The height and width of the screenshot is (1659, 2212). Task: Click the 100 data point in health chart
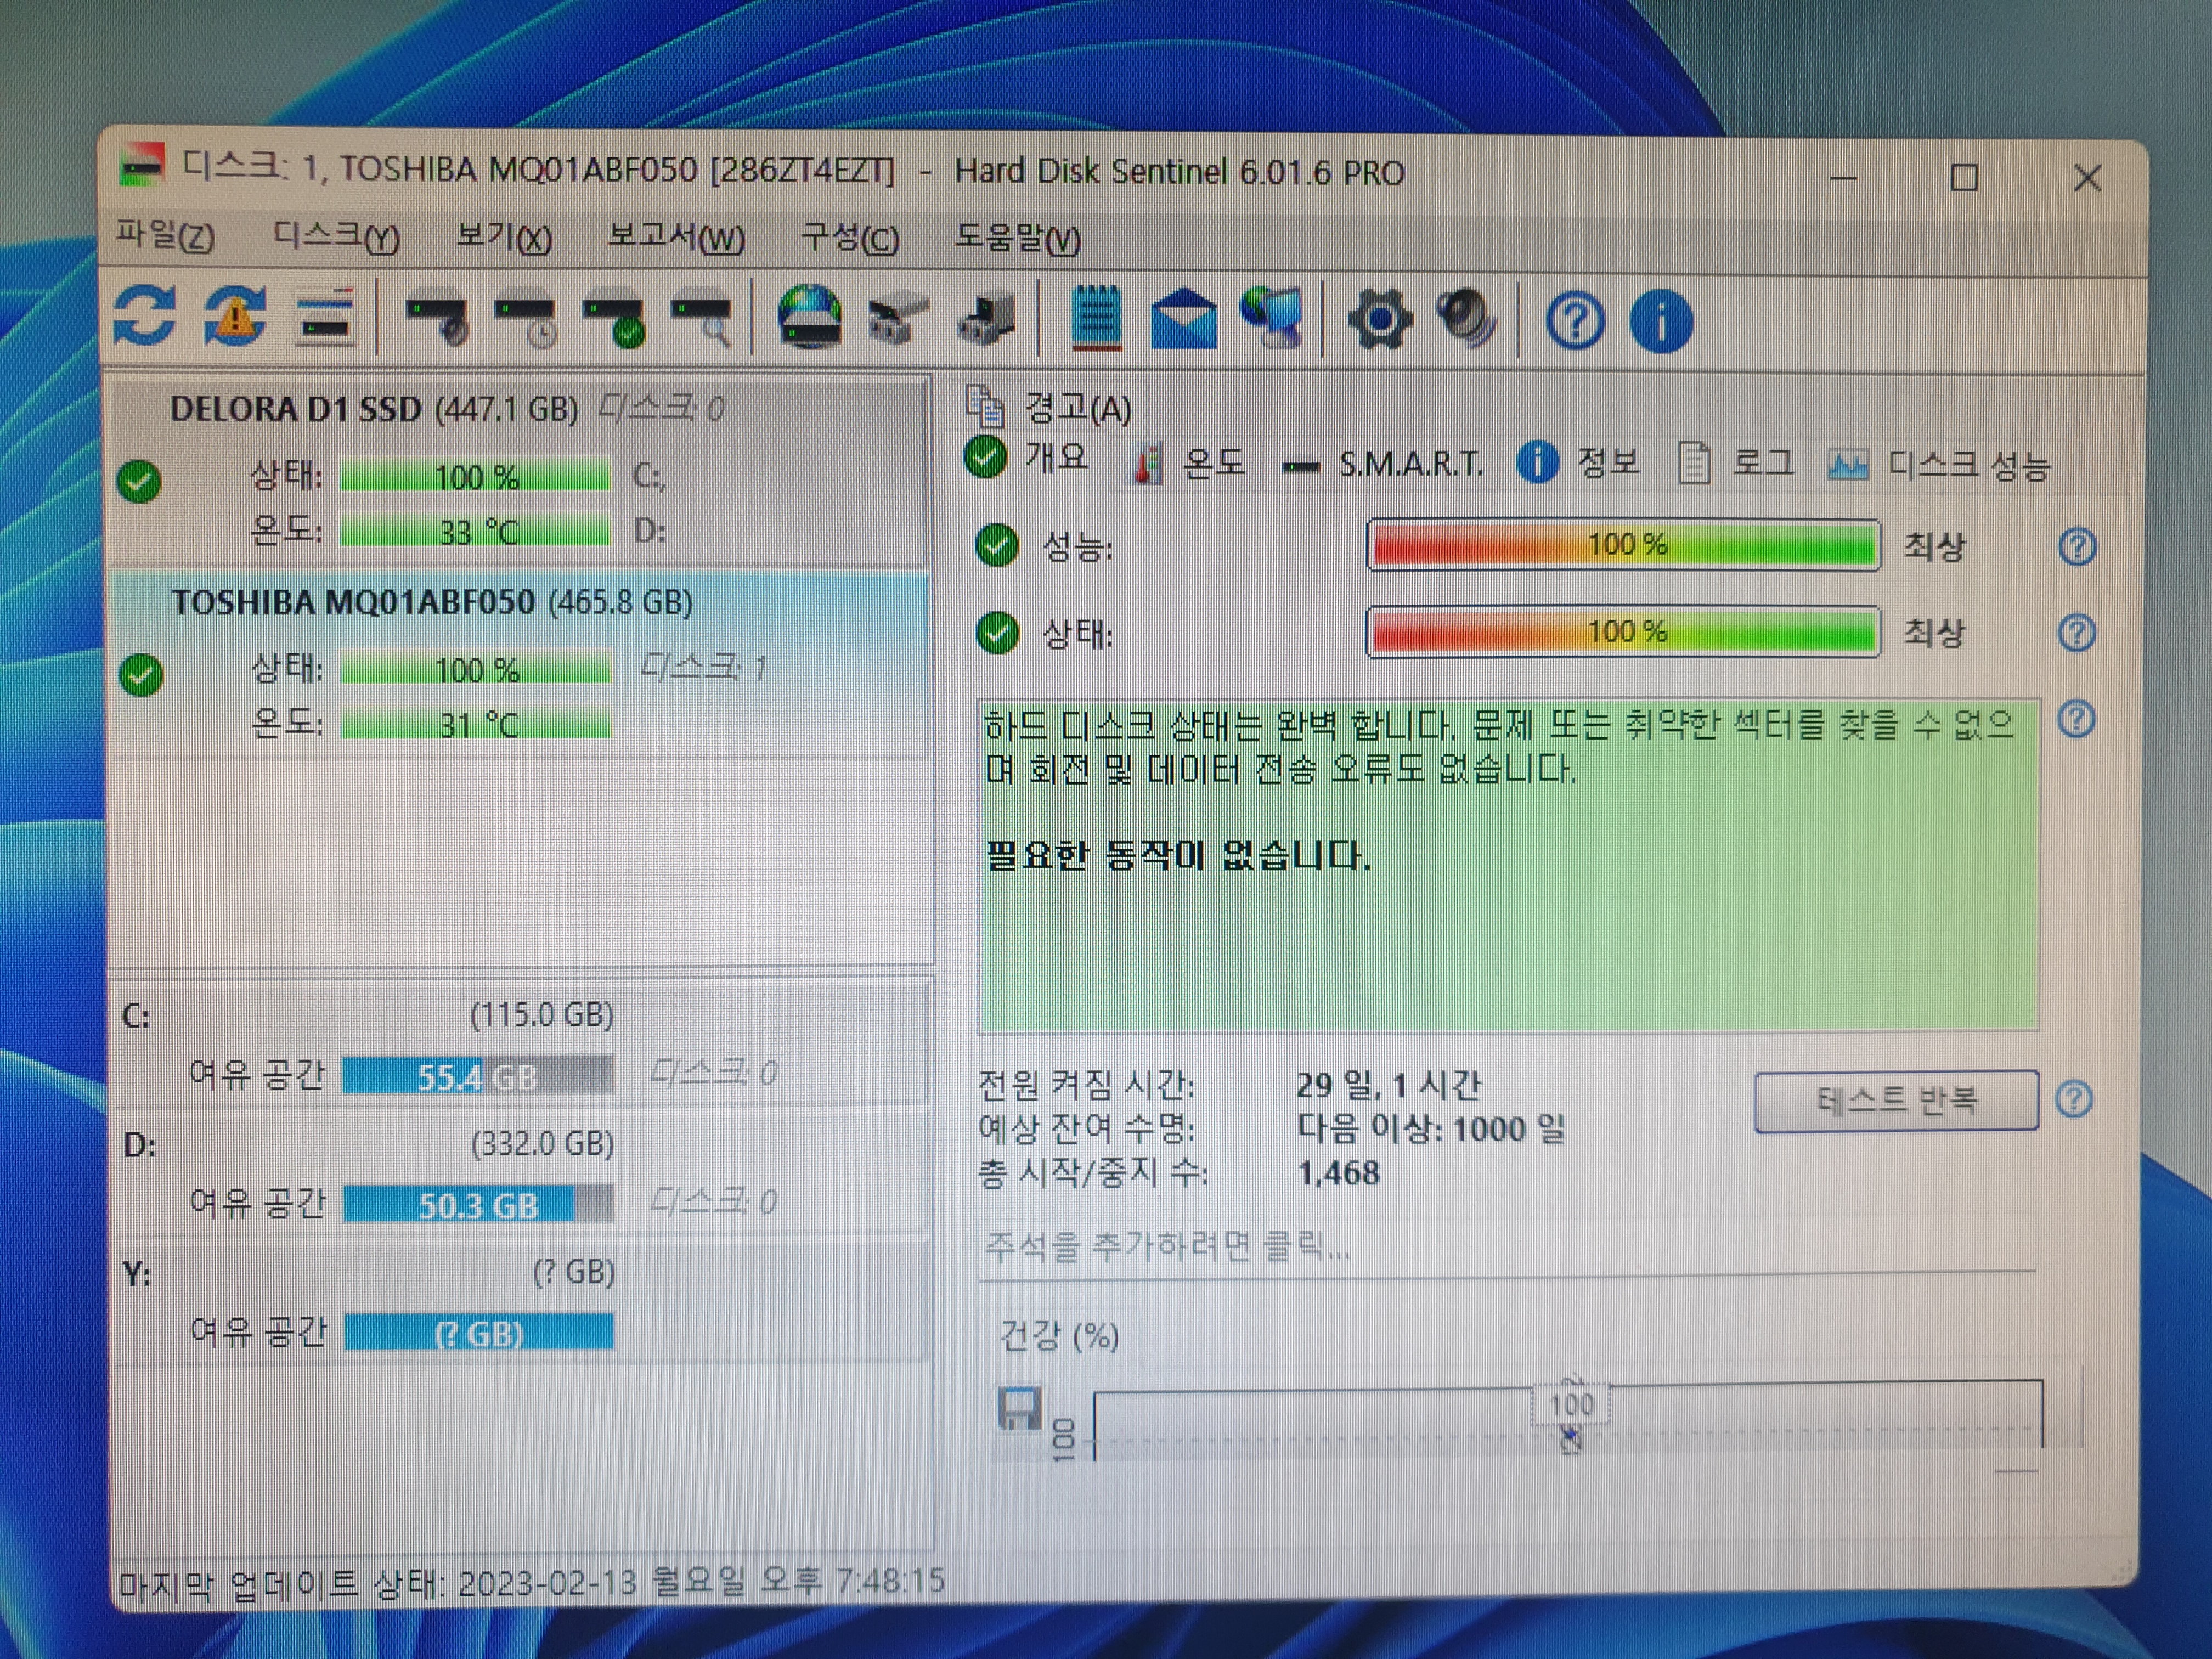click(1571, 1405)
